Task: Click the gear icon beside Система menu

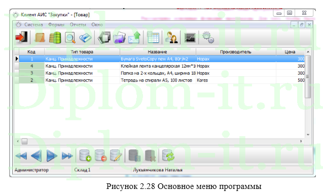Action: point(18,24)
